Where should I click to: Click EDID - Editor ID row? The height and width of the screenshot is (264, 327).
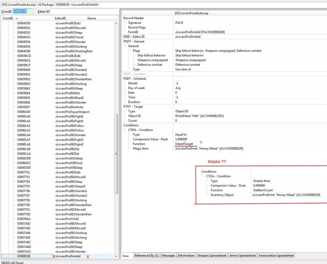pos(134,37)
